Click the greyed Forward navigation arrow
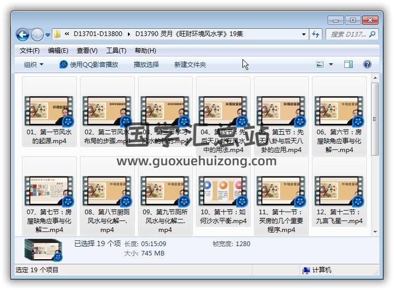This screenshot has height=290, width=394. click(x=37, y=34)
